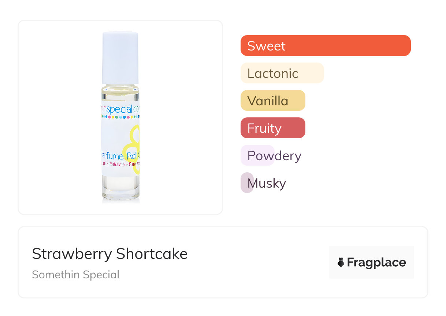Open the perfume bottle product image

click(120, 117)
